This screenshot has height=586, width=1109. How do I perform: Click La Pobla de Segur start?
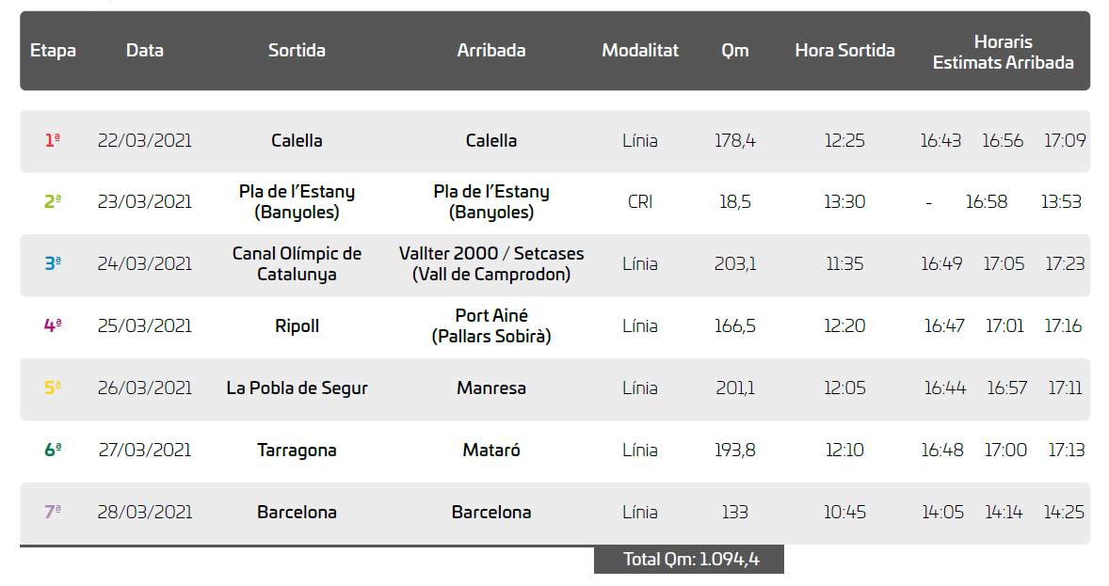coord(297,388)
